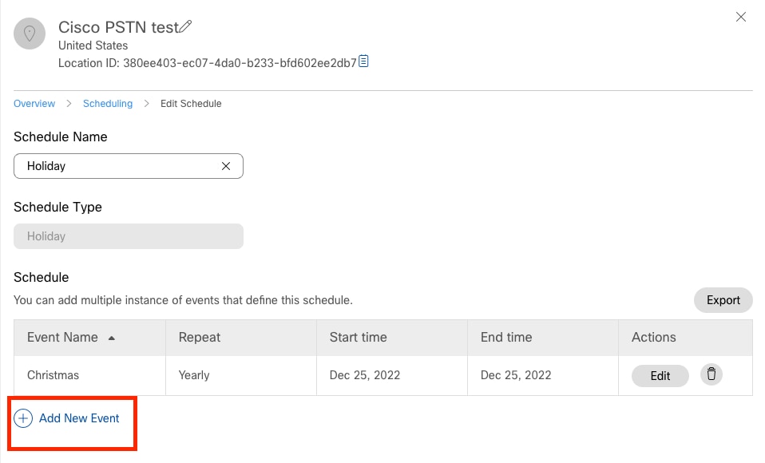This screenshot has height=463, width=765.
Task: Click the plus icon for adding an event
Action: (x=23, y=418)
